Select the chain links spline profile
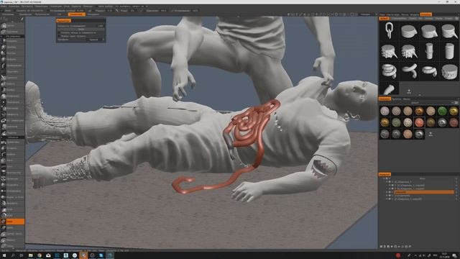The width and height of the screenshot is (460, 259). pos(390,30)
